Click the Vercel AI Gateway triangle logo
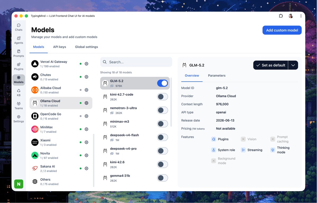The image size is (317, 203). coord(35,64)
